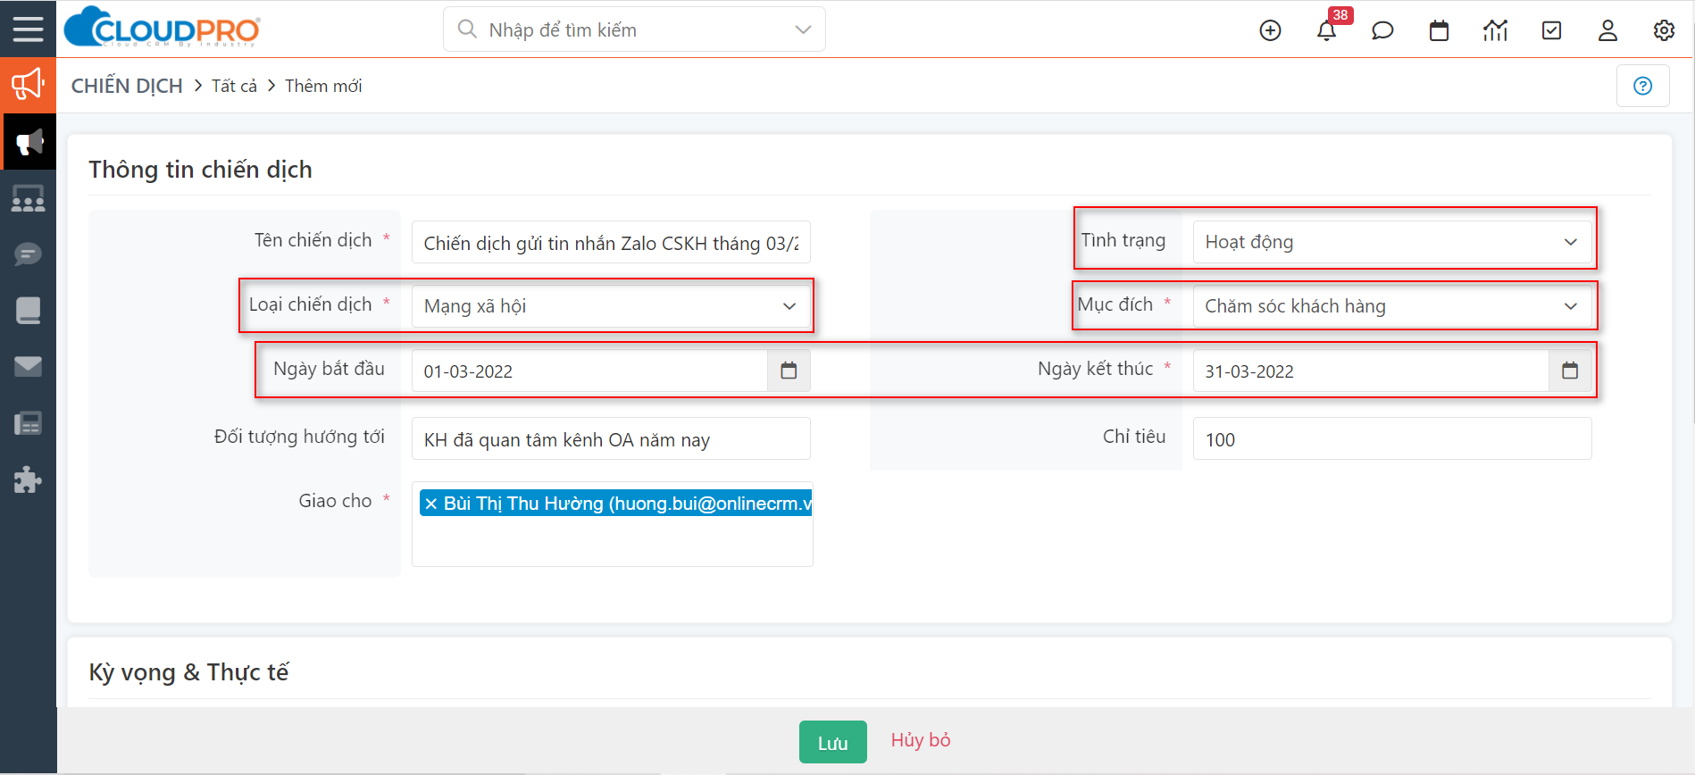The width and height of the screenshot is (1695, 775).
Task: Open the email envelope sidebar icon
Action: [28, 367]
